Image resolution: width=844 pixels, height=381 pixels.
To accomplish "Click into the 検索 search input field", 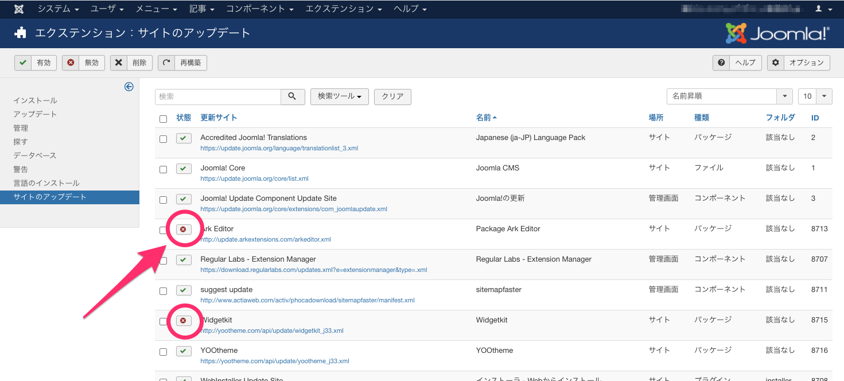I will (218, 97).
